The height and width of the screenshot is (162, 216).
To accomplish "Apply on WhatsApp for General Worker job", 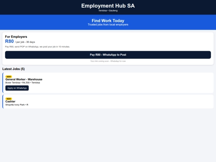I will coord(17,88).
